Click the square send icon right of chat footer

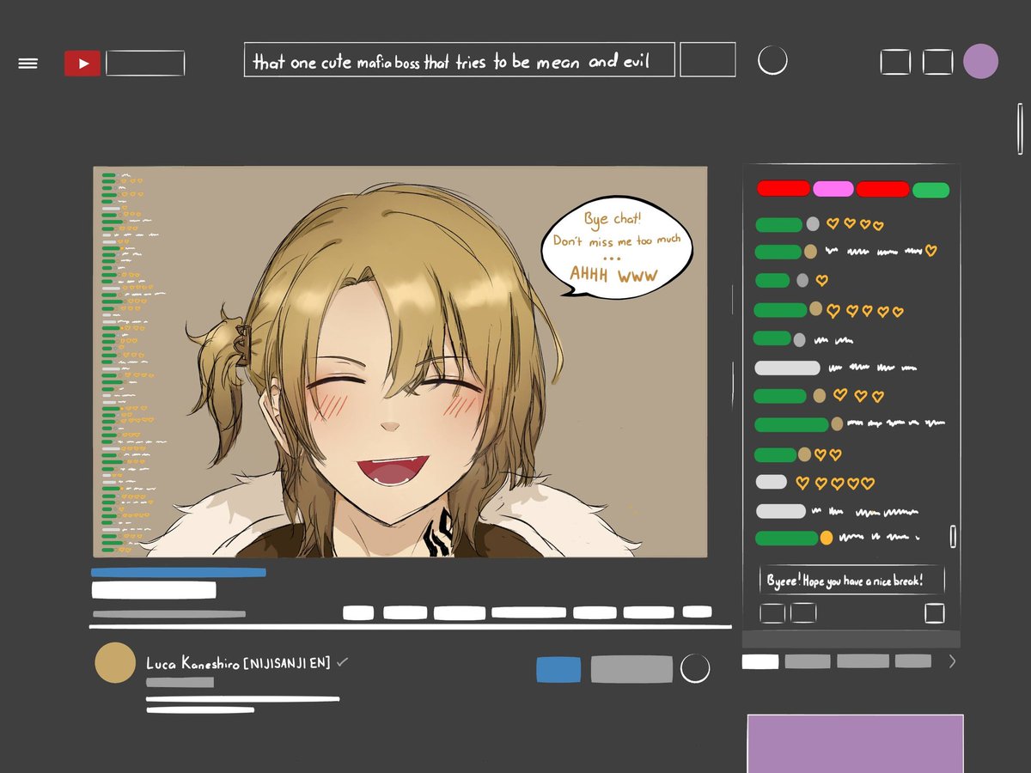coord(935,613)
